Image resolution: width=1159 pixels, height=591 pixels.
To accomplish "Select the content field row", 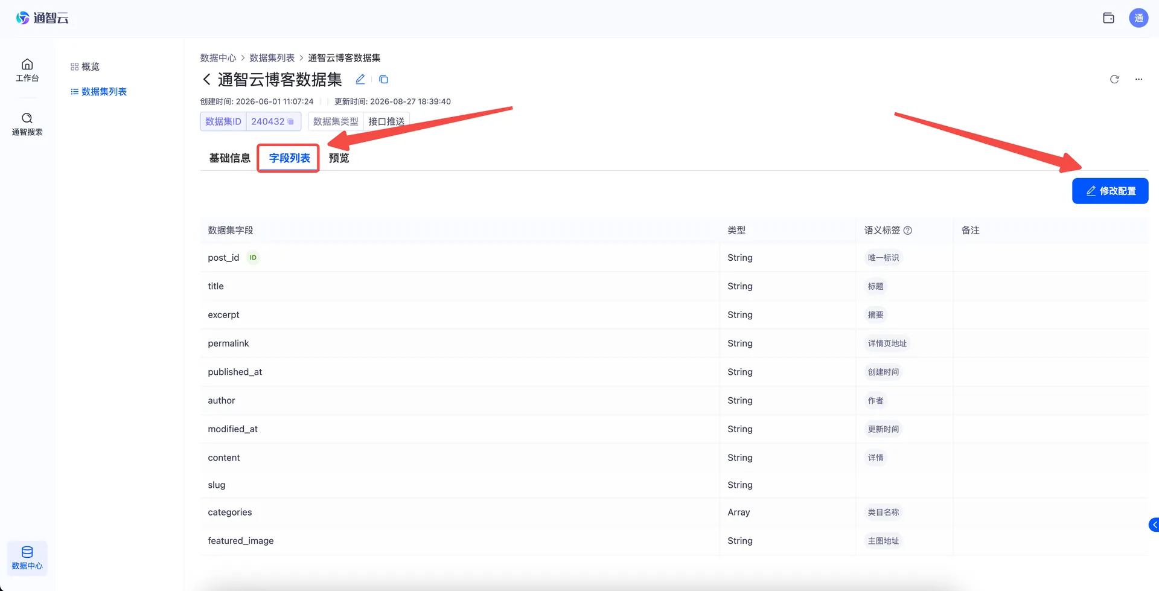I will coord(674,458).
